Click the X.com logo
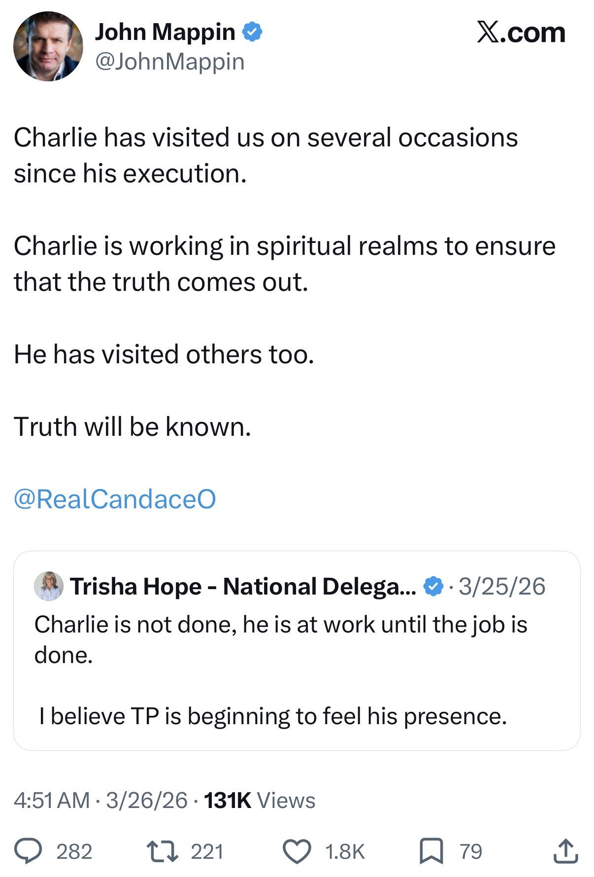Screen dimensions: 594x877 (x=521, y=33)
